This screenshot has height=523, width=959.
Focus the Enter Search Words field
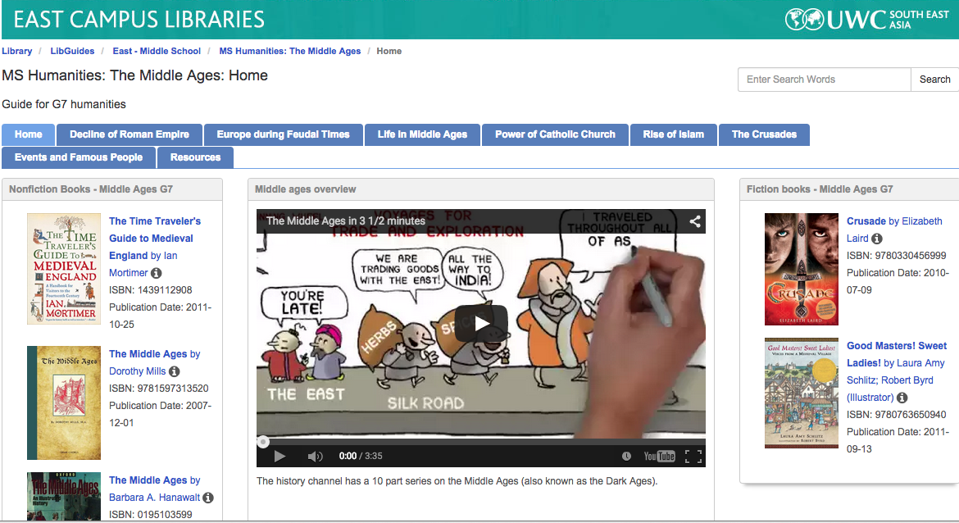point(825,80)
